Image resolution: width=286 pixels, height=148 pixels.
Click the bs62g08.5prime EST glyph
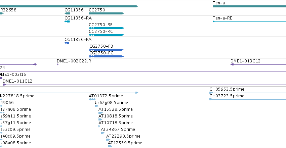[97, 106]
